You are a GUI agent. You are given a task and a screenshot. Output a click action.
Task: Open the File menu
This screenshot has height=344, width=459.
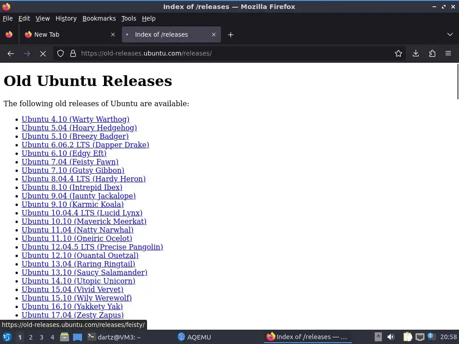pos(8,18)
